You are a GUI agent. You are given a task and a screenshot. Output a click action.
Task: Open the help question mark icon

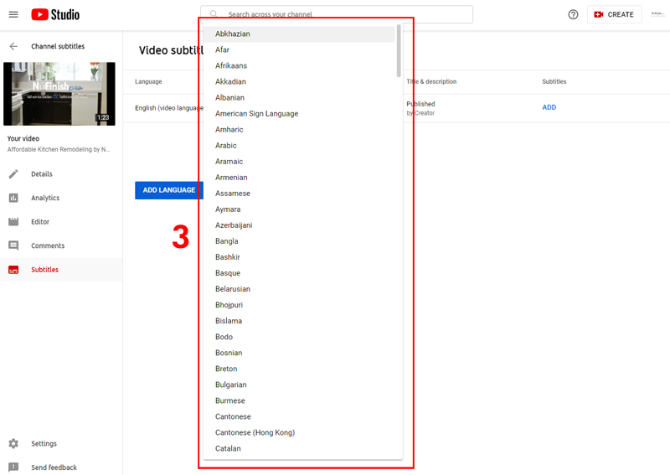[573, 14]
